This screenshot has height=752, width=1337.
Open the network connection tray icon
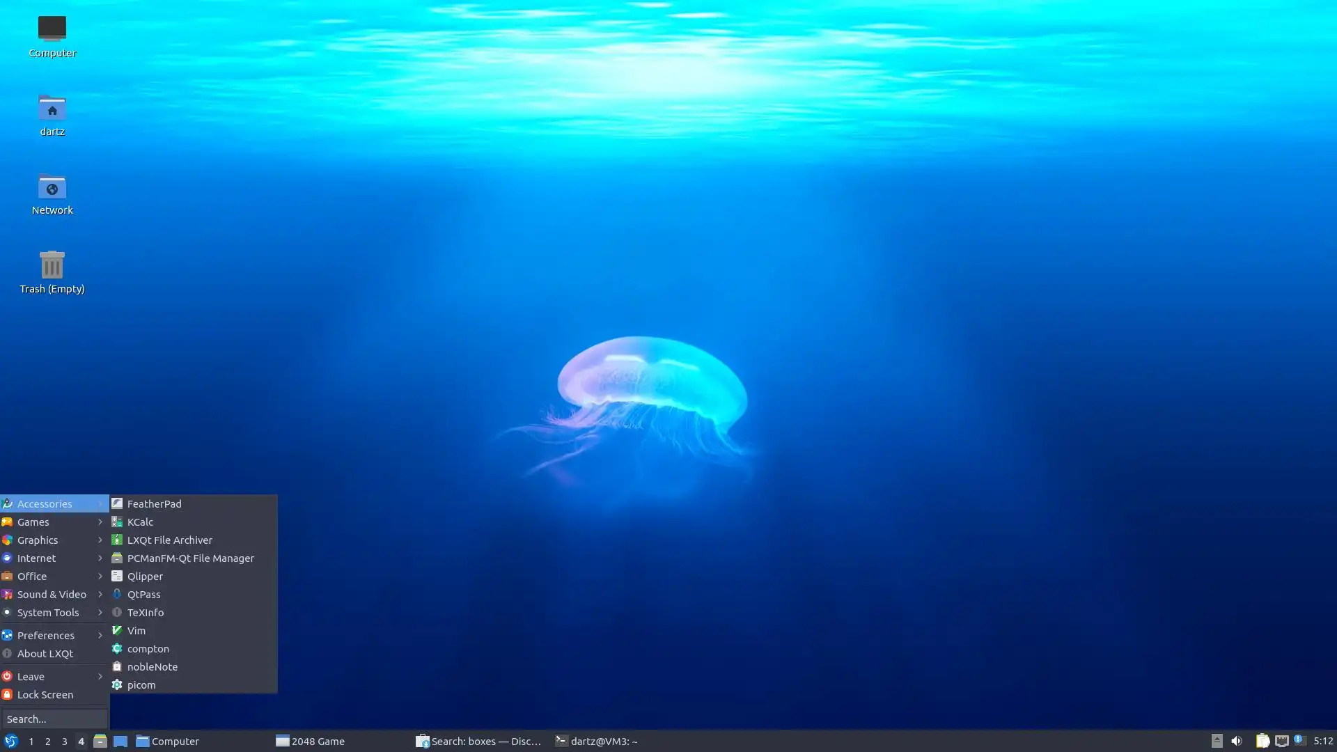[1281, 741]
